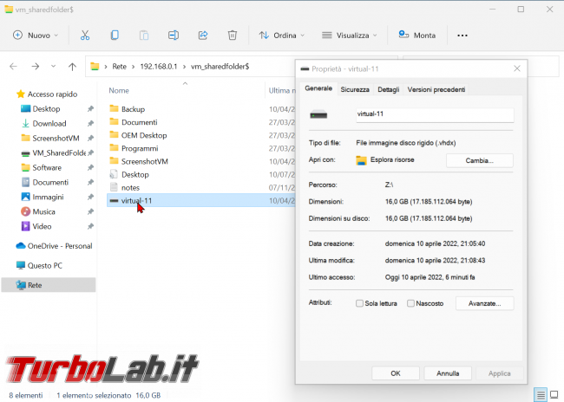Open OneDrive - Personal in the sidebar
This screenshot has width=564, height=402.
tap(60, 246)
